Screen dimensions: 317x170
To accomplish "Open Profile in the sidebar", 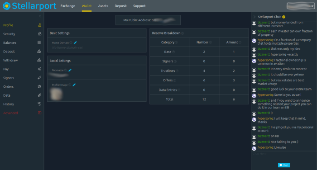I will pos(8,25).
